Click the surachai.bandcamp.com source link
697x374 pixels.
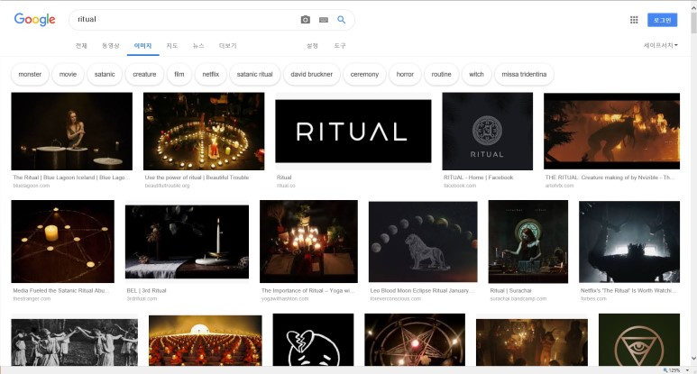point(518,298)
